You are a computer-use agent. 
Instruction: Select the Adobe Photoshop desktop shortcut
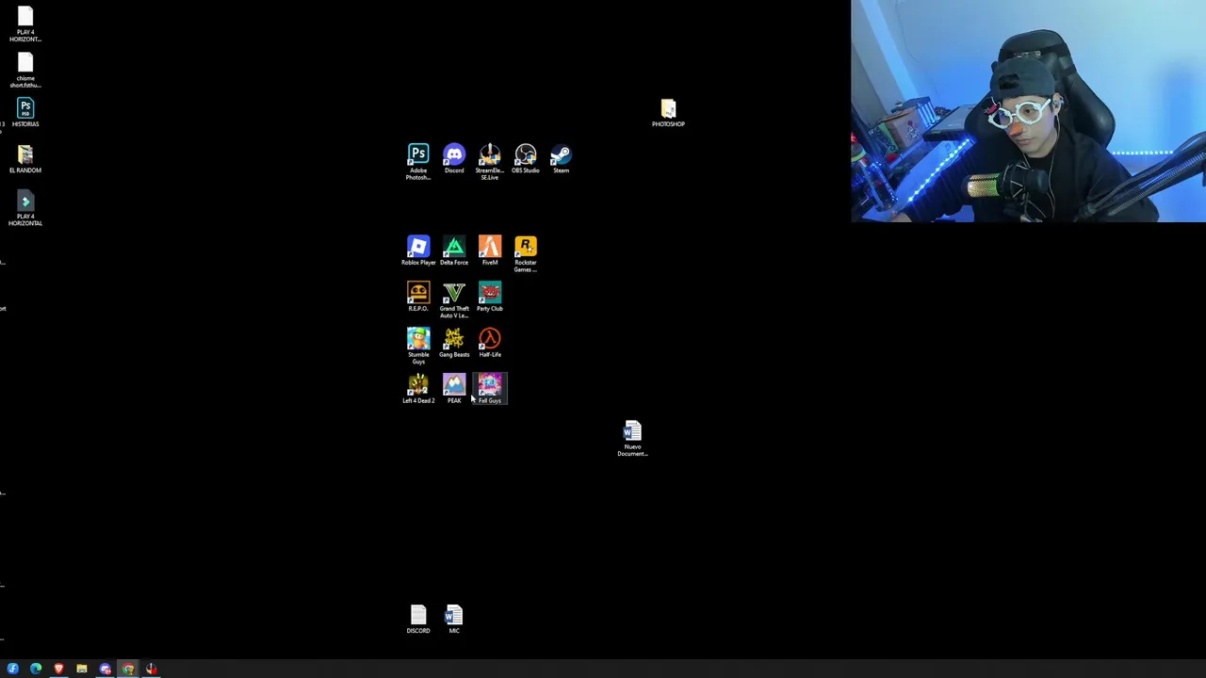[x=418, y=161]
